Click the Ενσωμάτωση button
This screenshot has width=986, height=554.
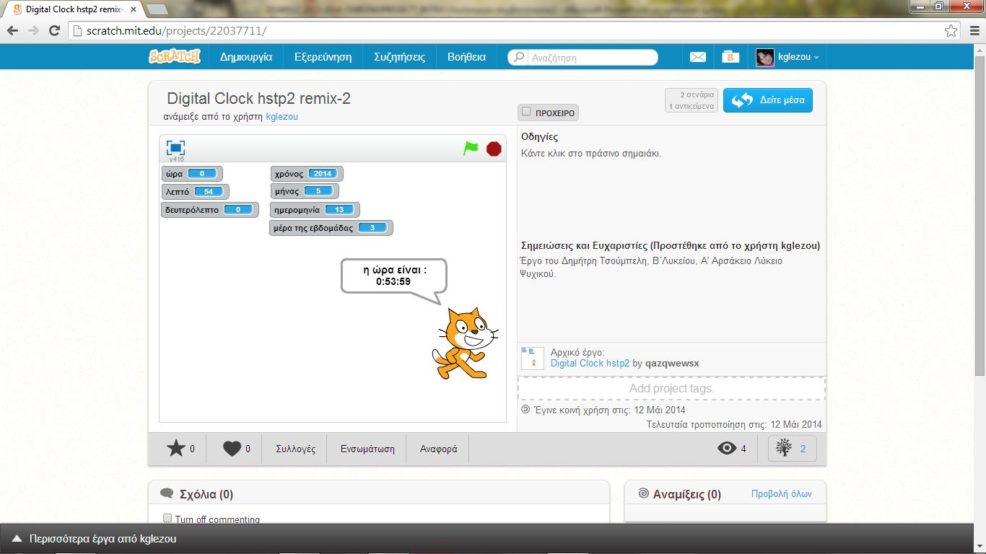point(367,449)
